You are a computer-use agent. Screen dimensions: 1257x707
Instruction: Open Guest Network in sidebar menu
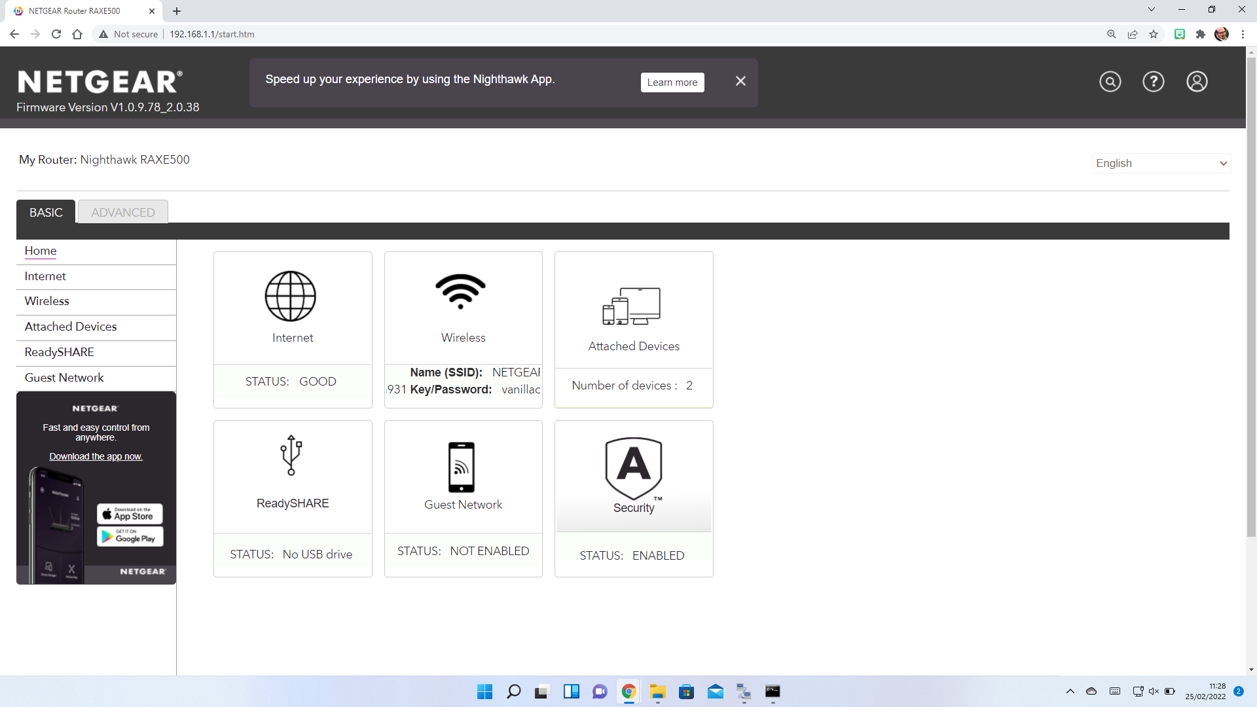(64, 378)
